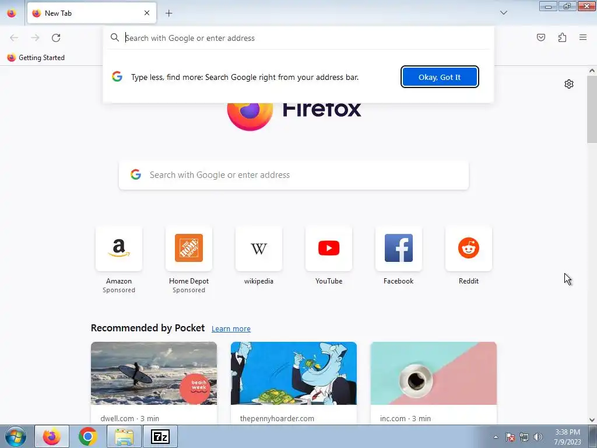Open Windows Explorer from the taskbar
The image size is (597, 448).
[124, 436]
